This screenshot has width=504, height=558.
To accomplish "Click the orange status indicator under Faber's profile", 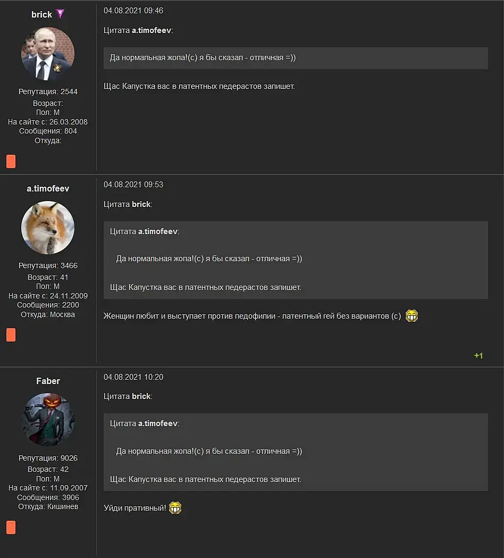I will [11, 527].
